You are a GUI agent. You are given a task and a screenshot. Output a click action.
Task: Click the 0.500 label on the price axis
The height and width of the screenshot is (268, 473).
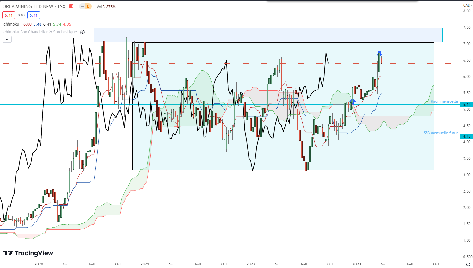click(468, 257)
